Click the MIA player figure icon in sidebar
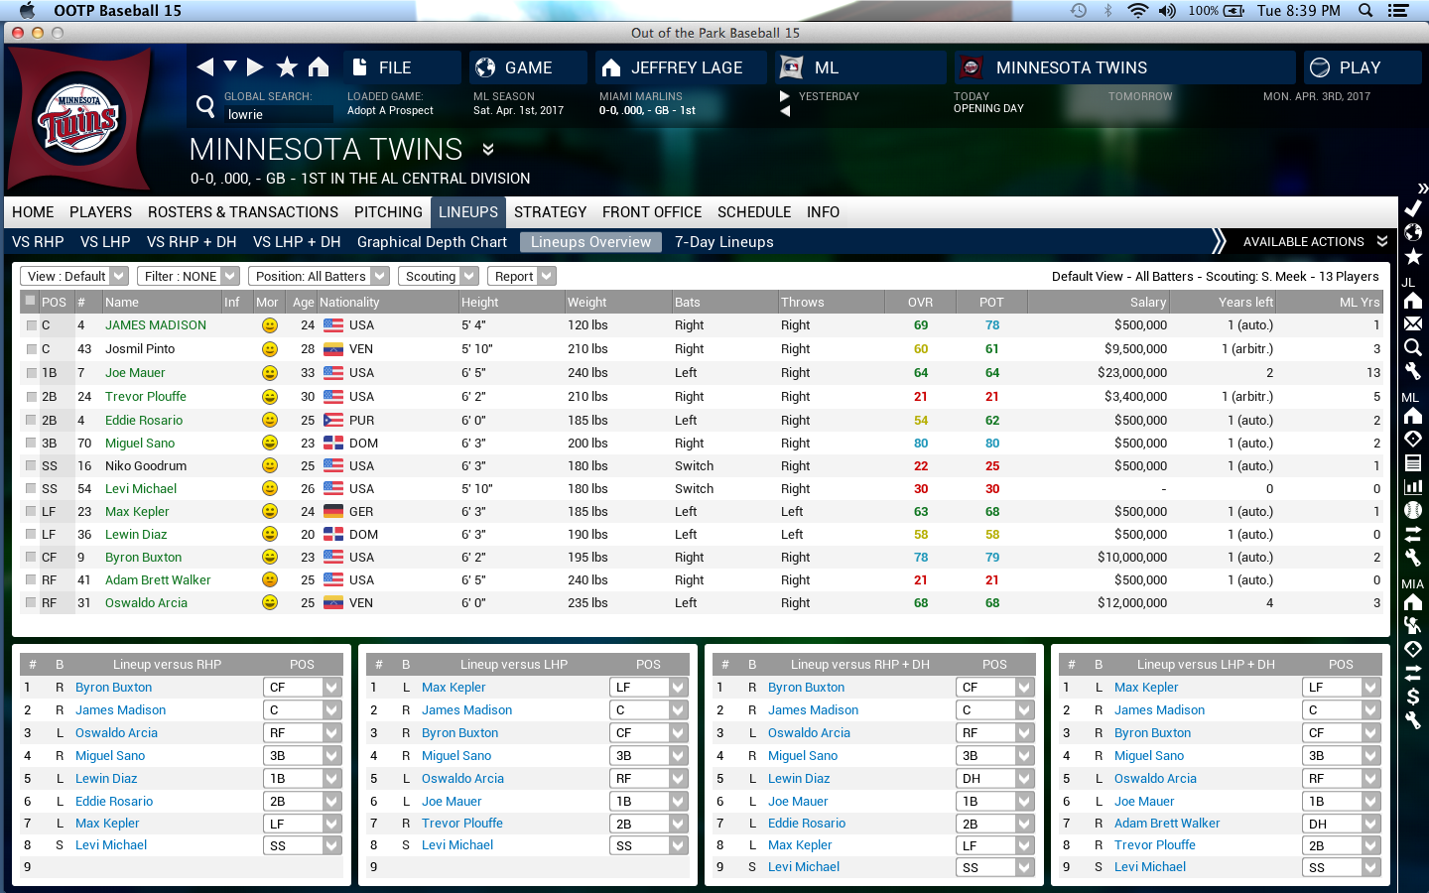Screen dimensions: 1429x893 point(1413,625)
